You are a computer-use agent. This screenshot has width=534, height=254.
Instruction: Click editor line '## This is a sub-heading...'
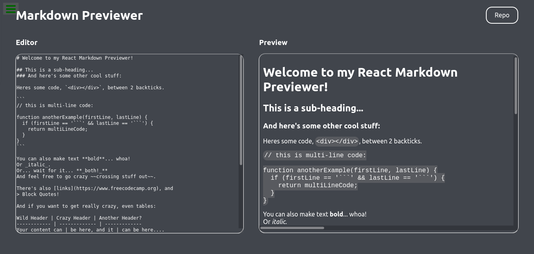coord(55,70)
